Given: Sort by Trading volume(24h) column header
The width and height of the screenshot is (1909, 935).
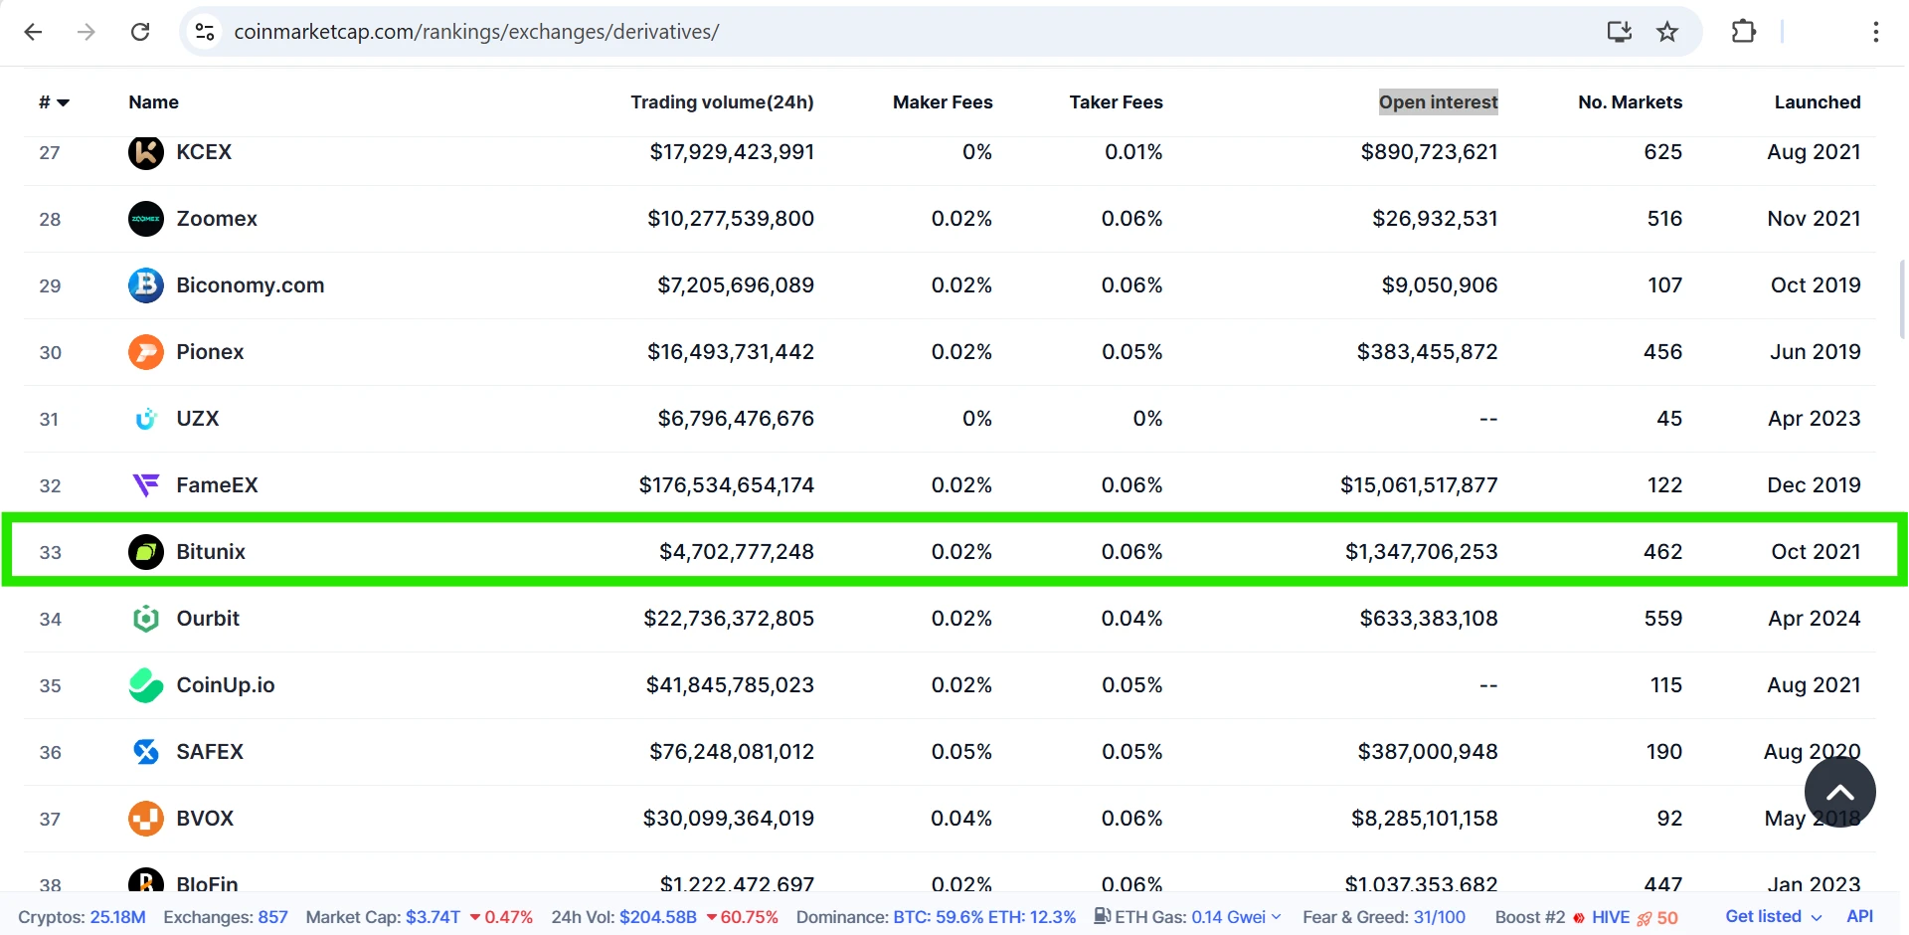Looking at the screenshot, I should [722, 102].
